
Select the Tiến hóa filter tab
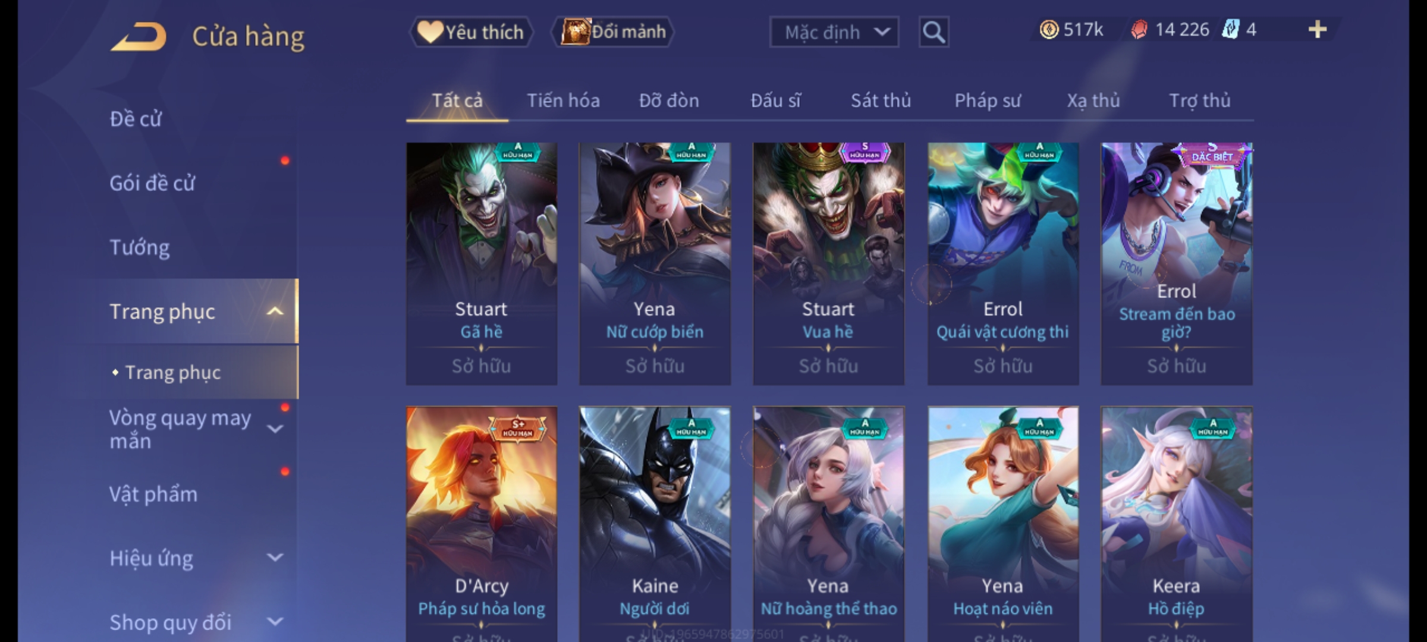point(563,101)
